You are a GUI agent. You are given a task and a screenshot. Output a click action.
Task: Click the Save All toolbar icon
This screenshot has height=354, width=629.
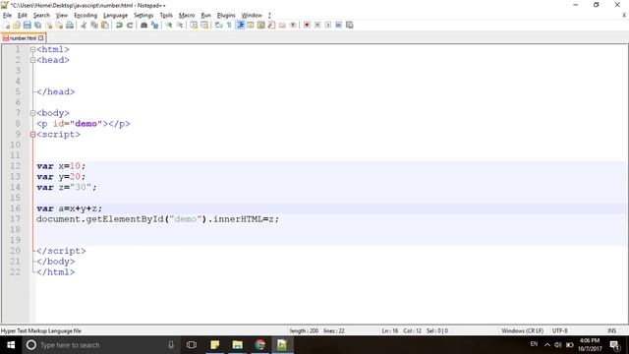(37, 25)
